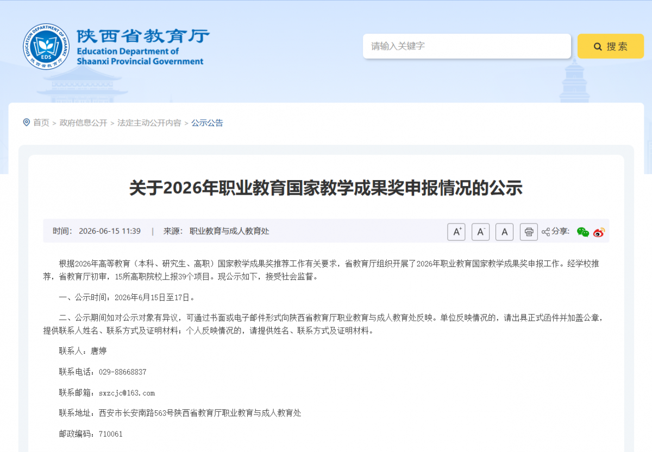
Task: Click the location pin icon in breadcrumb
Action: pyautogui.click(x=26, y=123)
